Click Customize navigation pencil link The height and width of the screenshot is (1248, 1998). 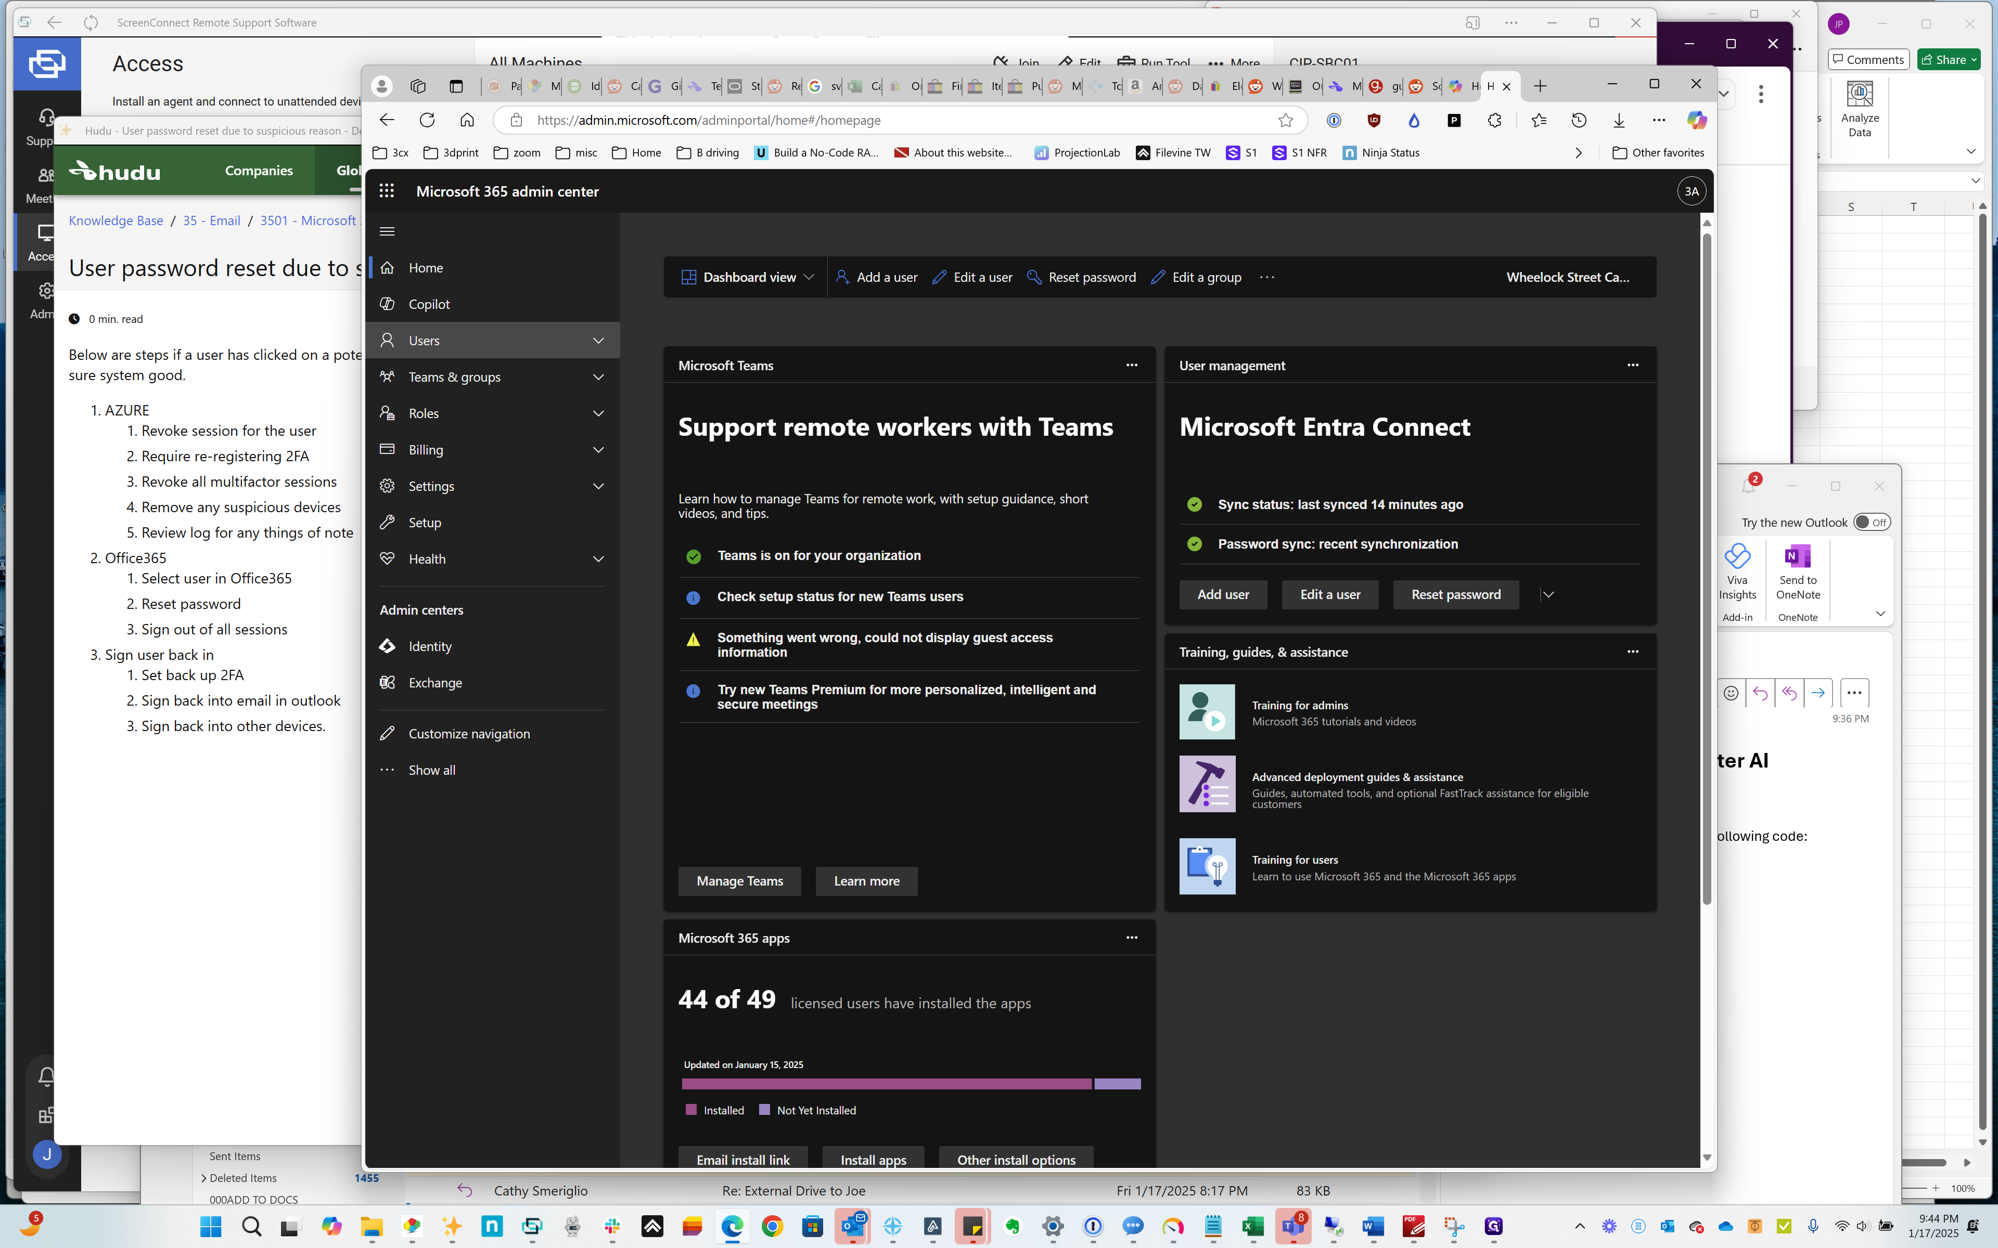click(493, 734)
